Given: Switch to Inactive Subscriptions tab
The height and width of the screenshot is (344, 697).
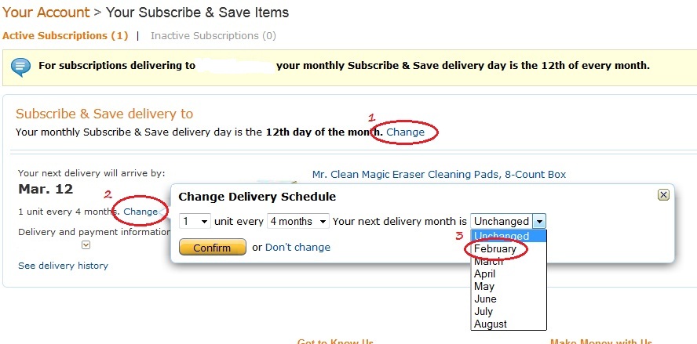Looking at the screenshot, I should point(213,35).
